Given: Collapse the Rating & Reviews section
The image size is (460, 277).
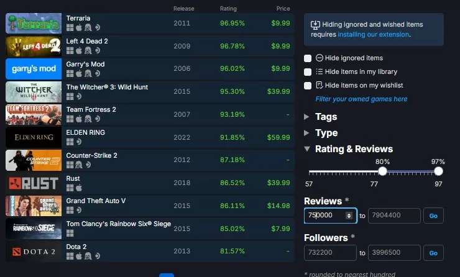Looking at the screenshot, I should click(x=307, y=149).
